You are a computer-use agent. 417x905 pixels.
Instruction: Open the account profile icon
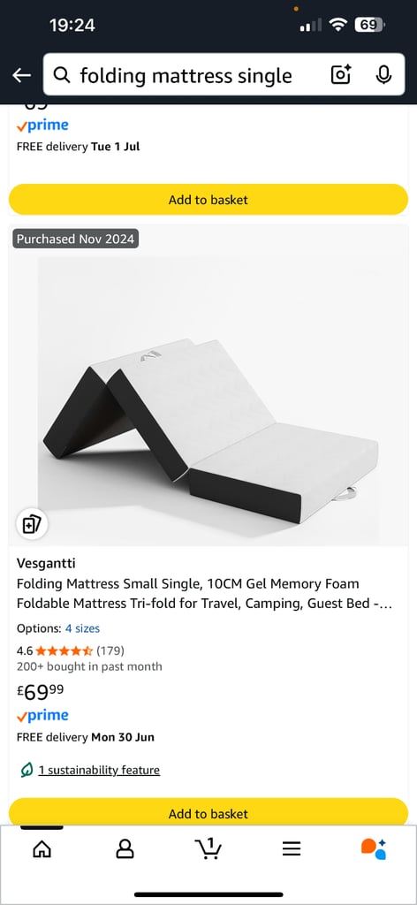(125, 848)
